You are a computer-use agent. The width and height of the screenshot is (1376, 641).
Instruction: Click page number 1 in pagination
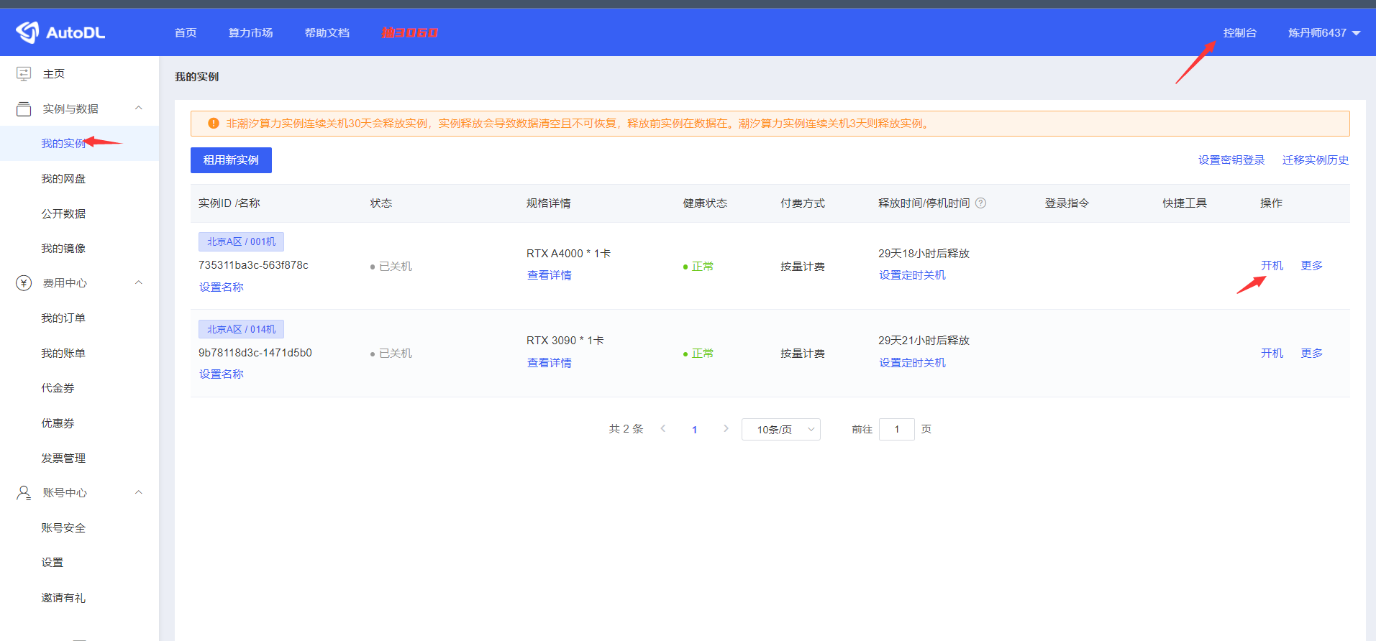pyautogui.click(x=694, y=430)
